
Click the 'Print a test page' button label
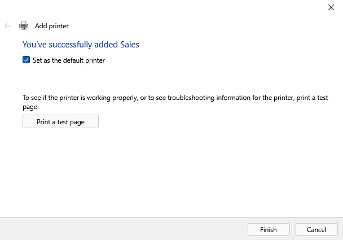point(60,122)
